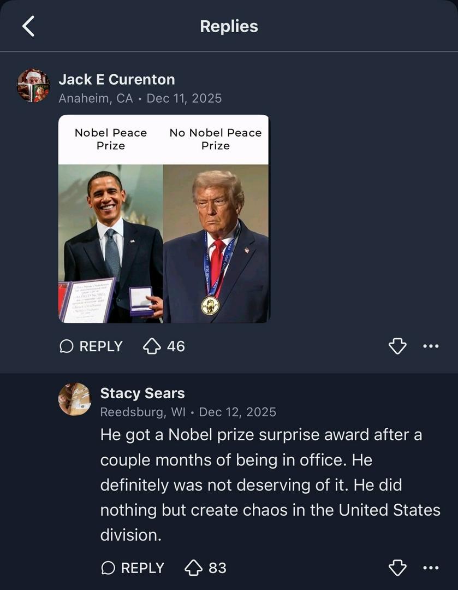Open more options on Jack's post
The width and height of the screenshot is (458, 590).
pyautogui.click(x=431, y=346)
